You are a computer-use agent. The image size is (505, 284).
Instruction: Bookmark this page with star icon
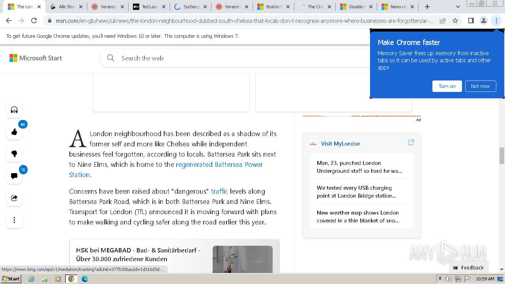(x=455, y=21)
